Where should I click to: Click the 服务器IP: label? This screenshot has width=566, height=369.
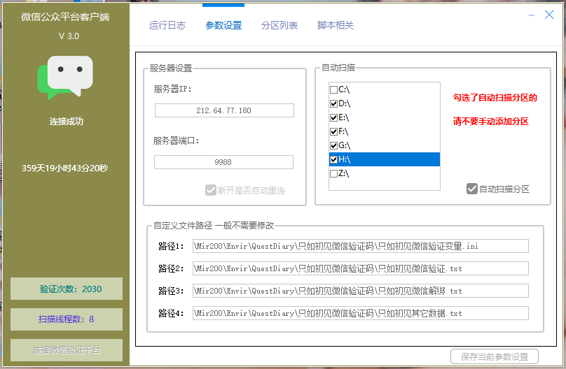click(172, 89)
